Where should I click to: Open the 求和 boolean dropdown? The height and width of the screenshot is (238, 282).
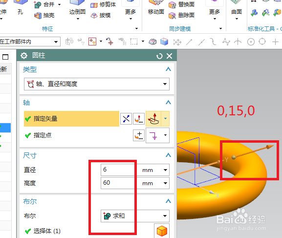coord(135,216)
